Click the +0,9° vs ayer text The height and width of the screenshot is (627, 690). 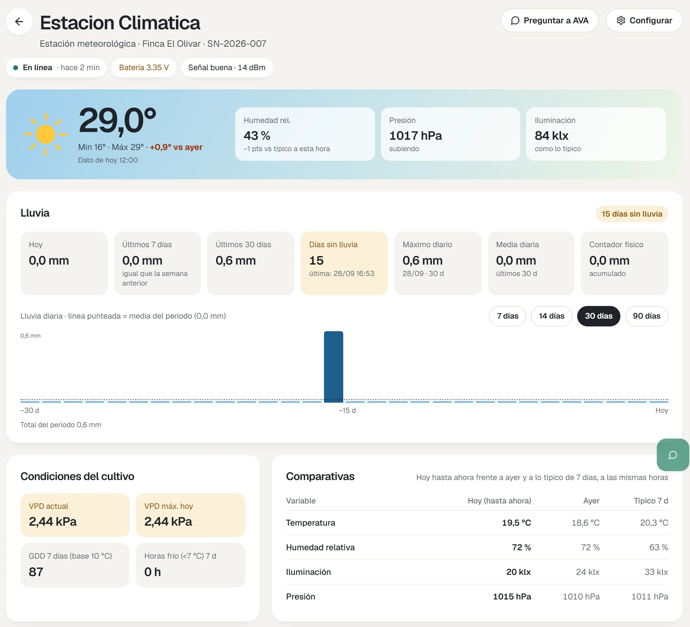click(176, 147)
